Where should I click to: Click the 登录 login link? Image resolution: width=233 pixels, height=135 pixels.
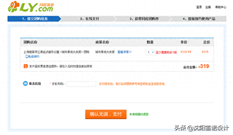click(199, 7)
